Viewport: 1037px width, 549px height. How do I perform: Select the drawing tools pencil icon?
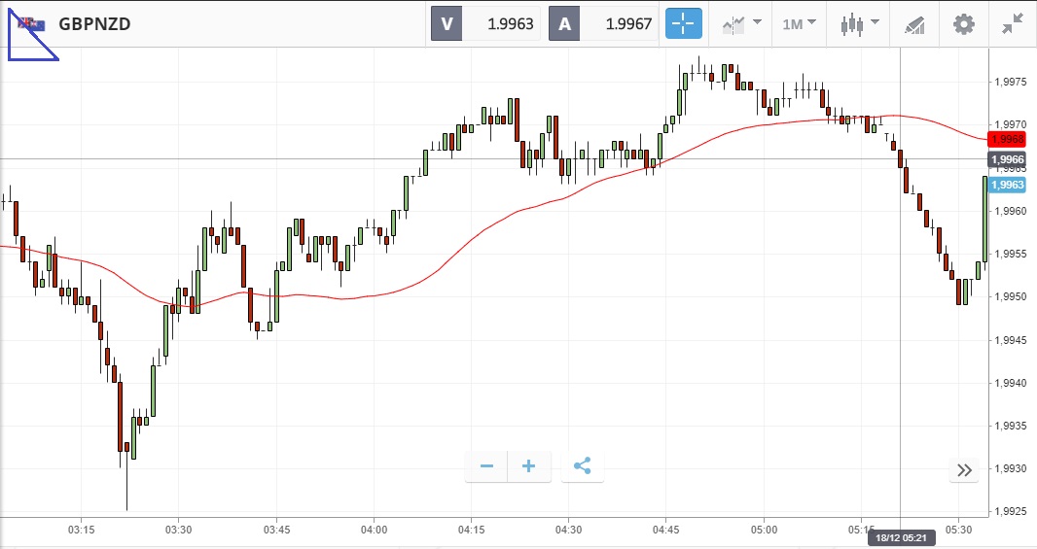(x=914, y=23)
